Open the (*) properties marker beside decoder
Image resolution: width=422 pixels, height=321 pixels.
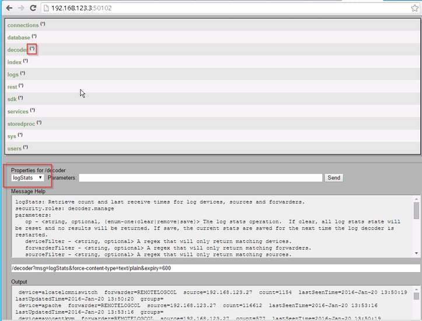32,48
